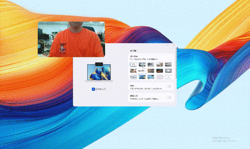
Task: Uncheck the blue checkbox under the laptop illustration
Action: tap(93, 89)
